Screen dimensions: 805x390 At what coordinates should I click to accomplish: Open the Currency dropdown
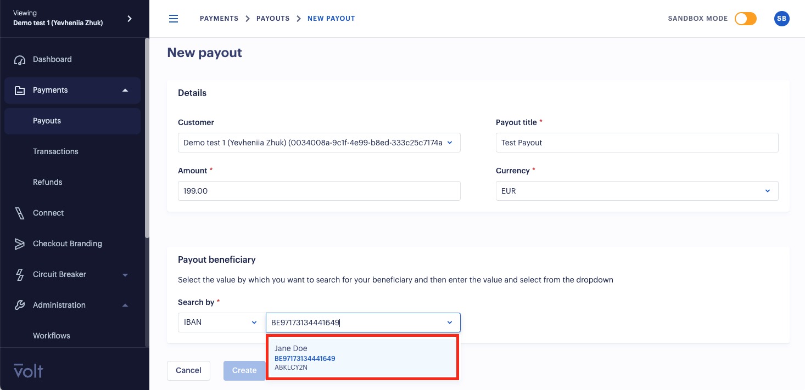click(636, 191)
